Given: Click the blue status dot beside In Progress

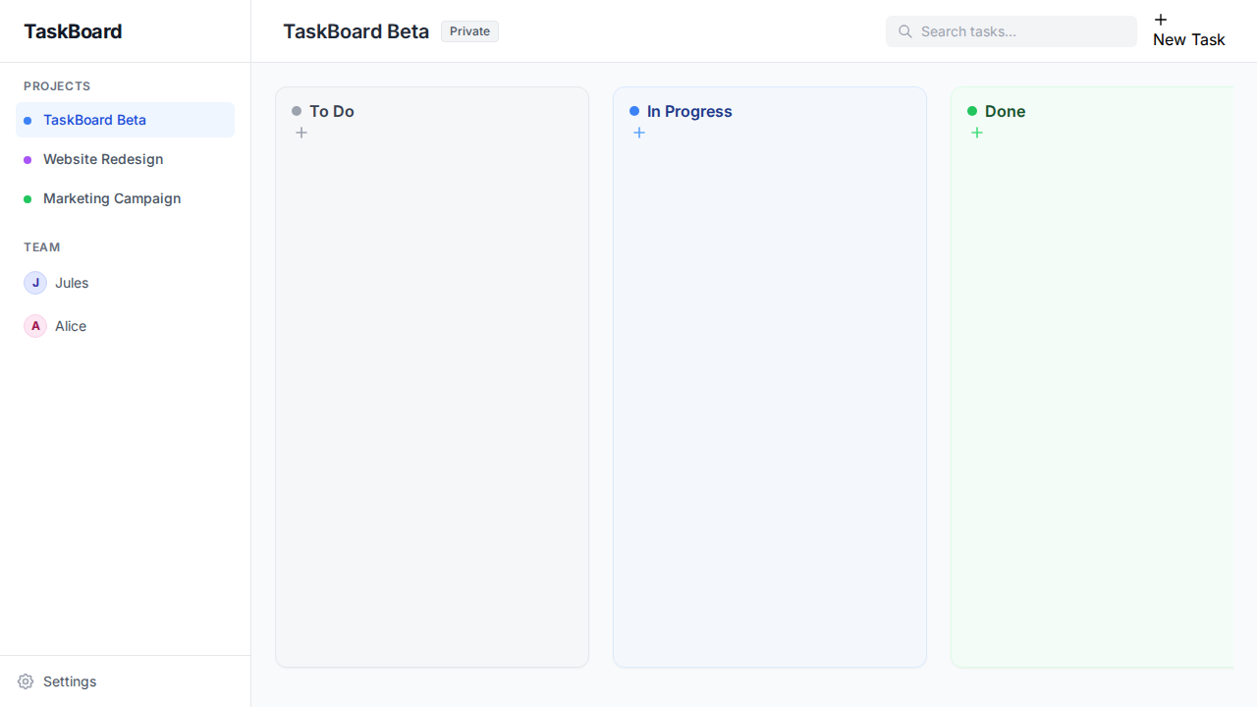Looking at the screenshot, I should tap(634, 111).
